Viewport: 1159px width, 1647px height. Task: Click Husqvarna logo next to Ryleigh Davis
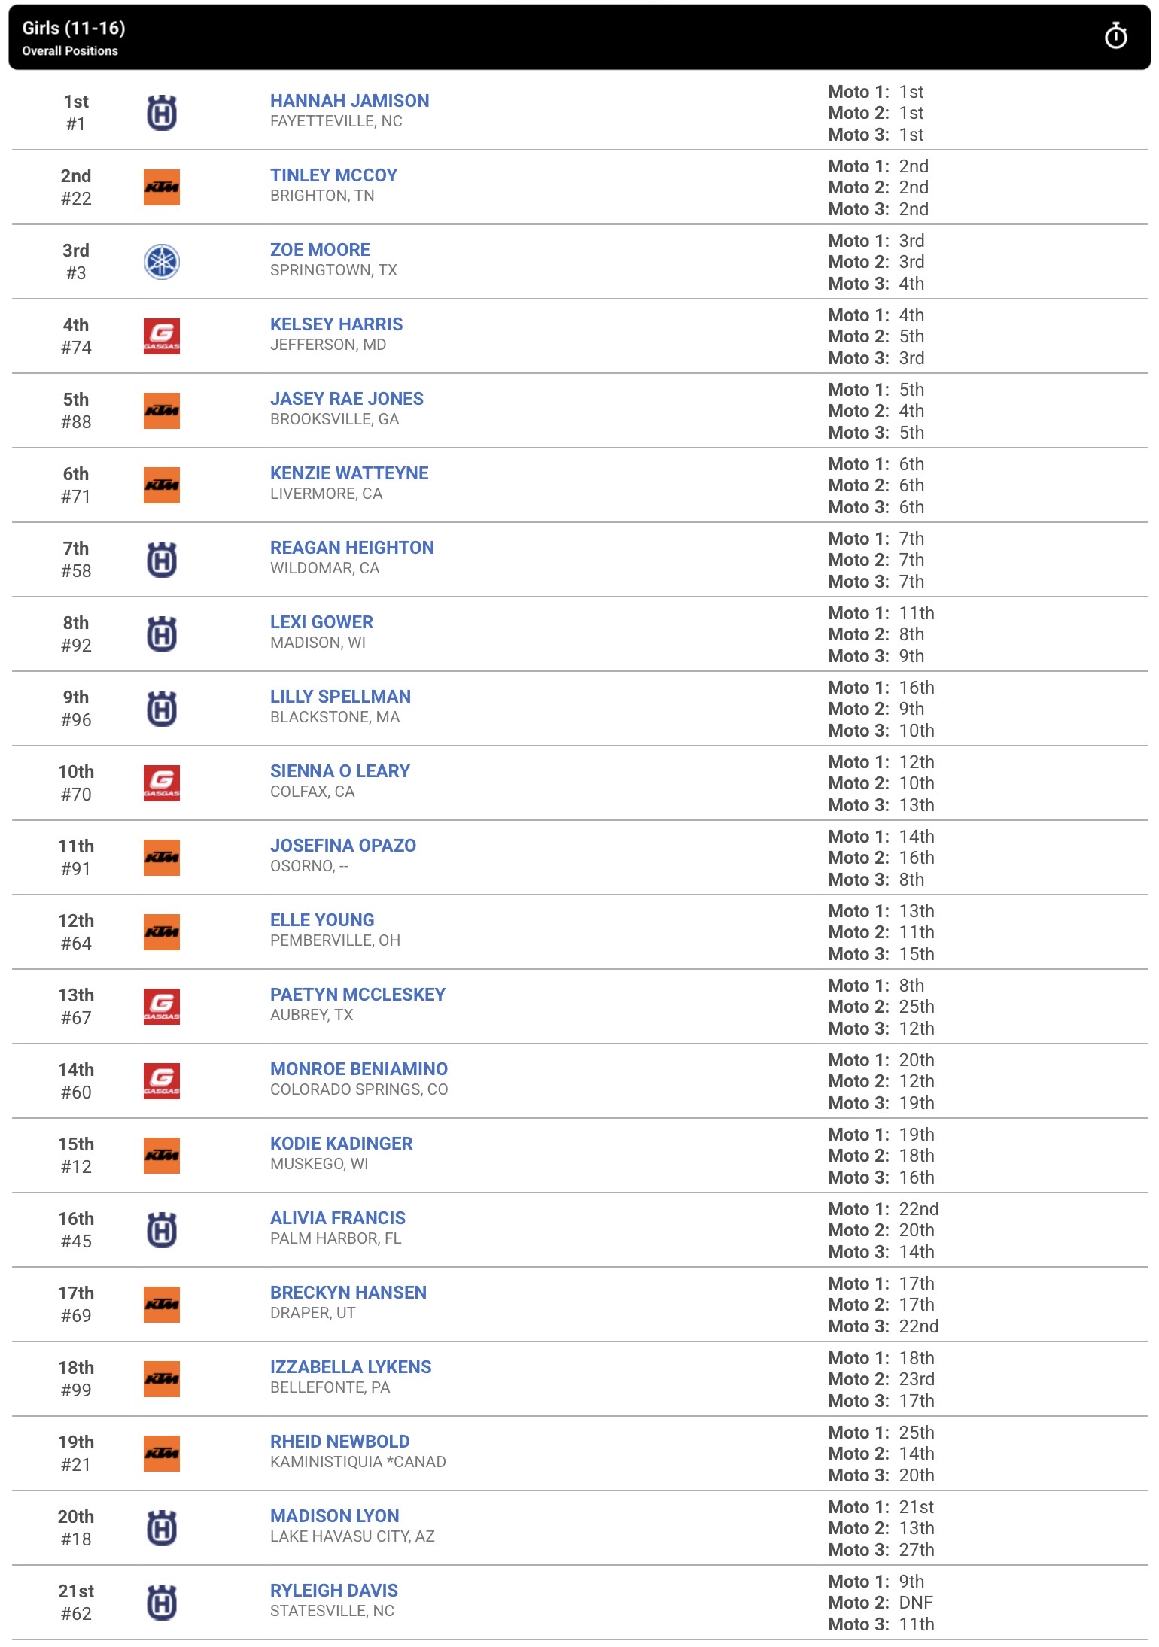tap(162, 1603)
